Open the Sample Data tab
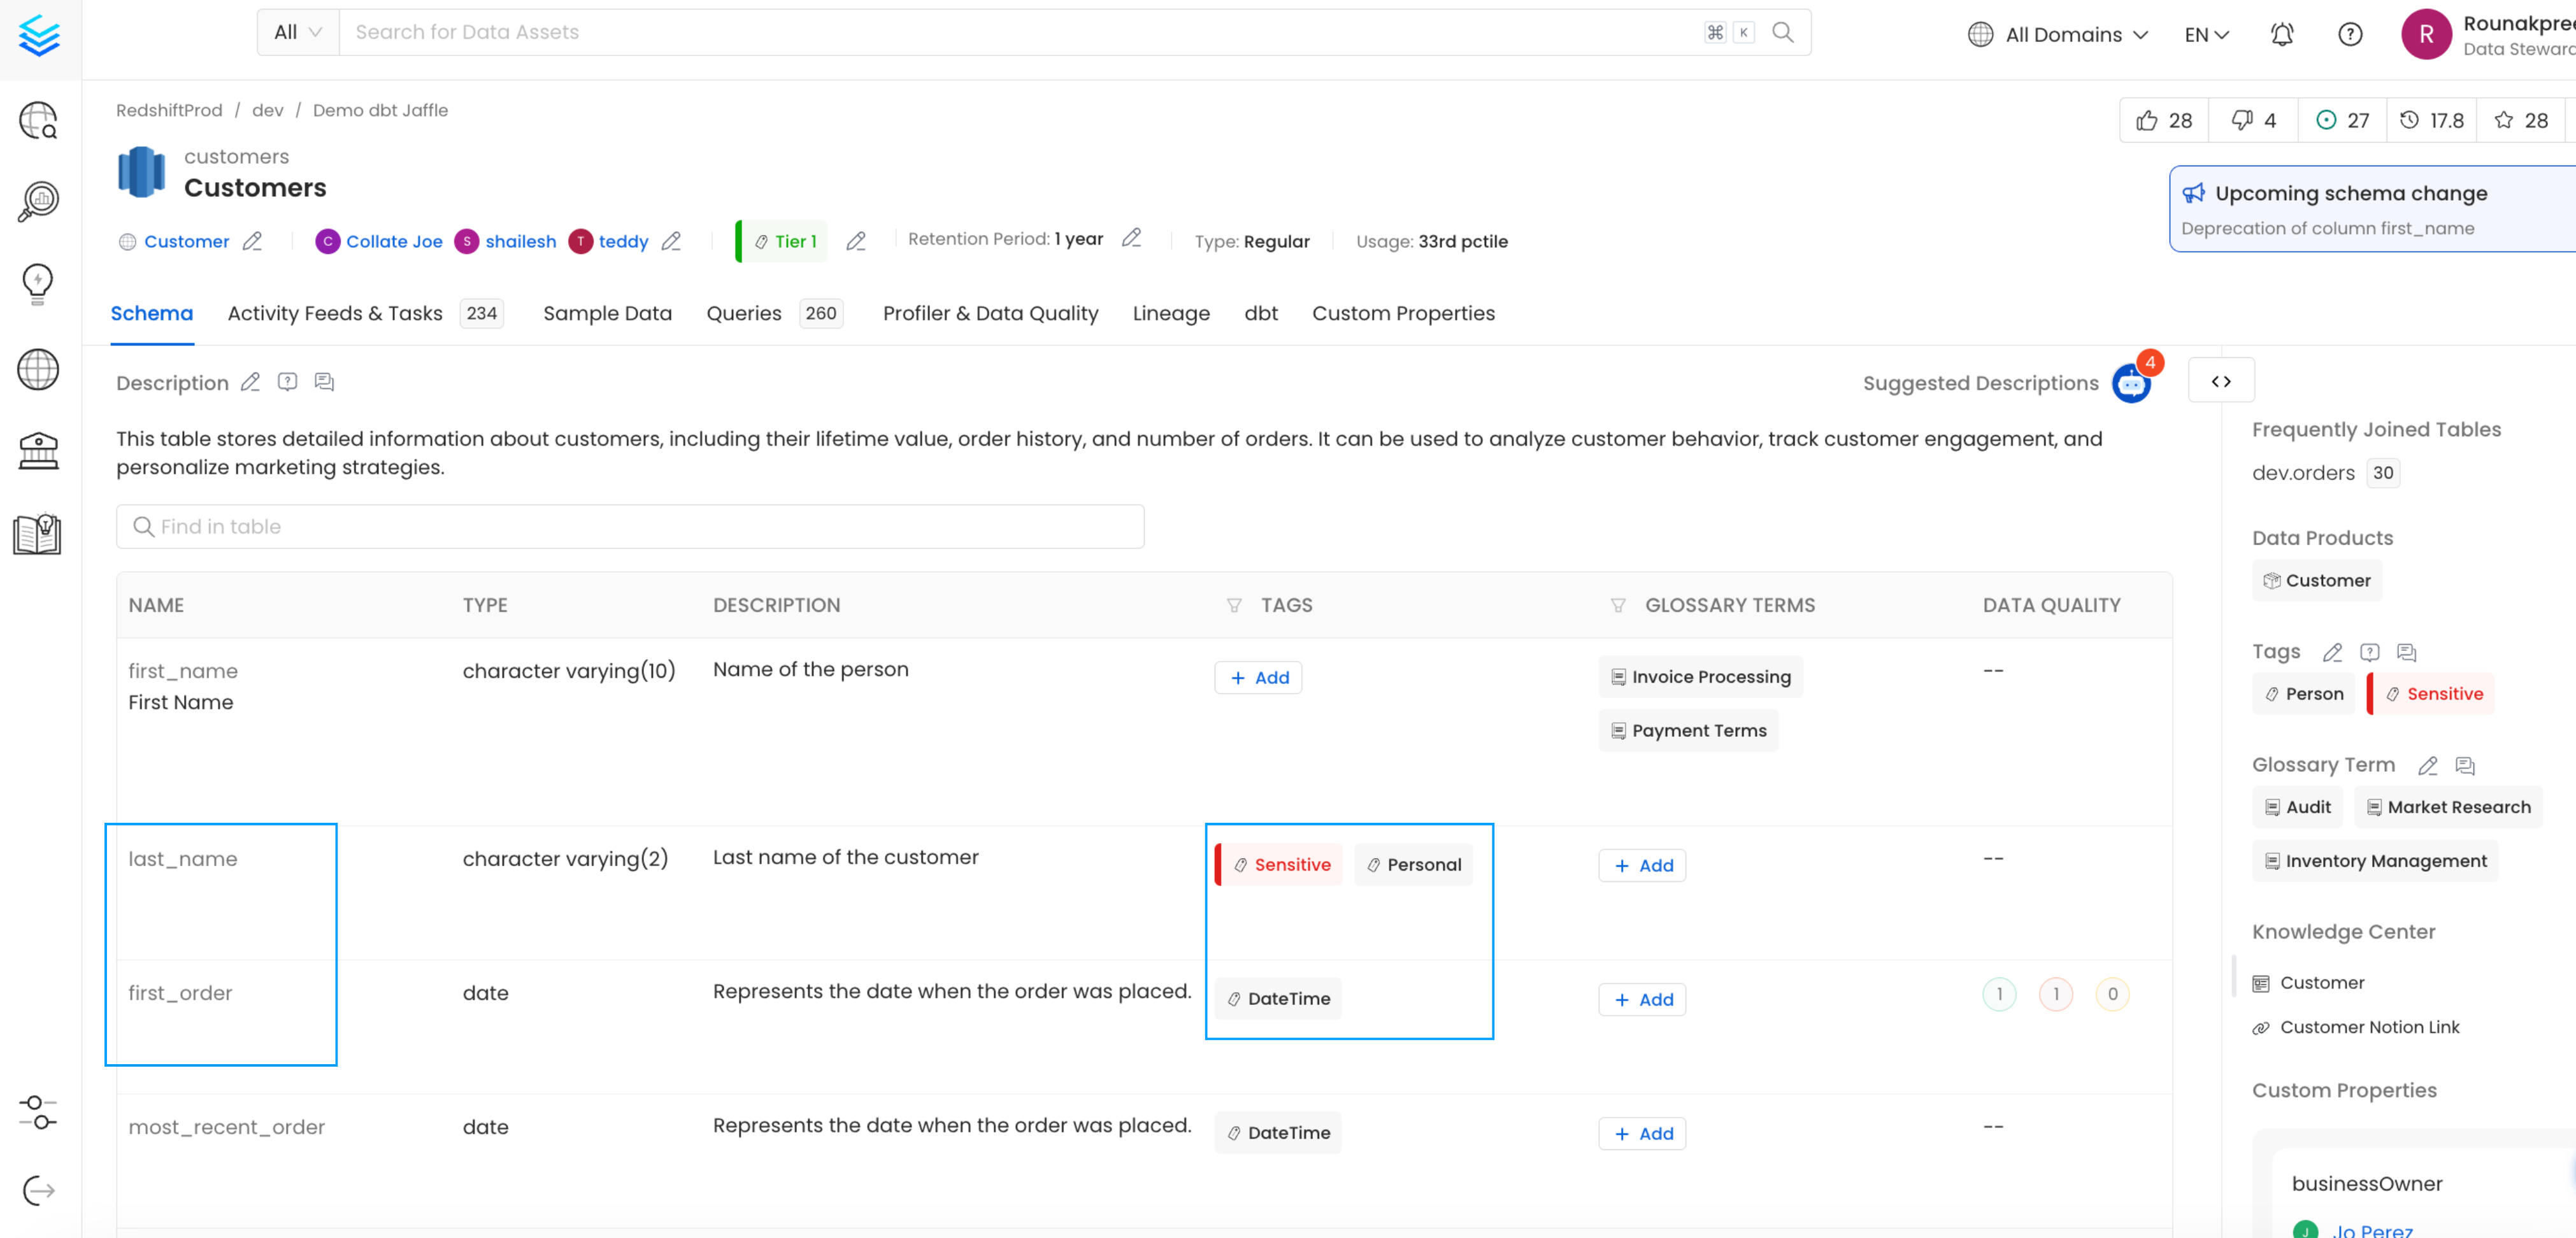Viewport: 2576px width, 1238px height. coord(607,313)
